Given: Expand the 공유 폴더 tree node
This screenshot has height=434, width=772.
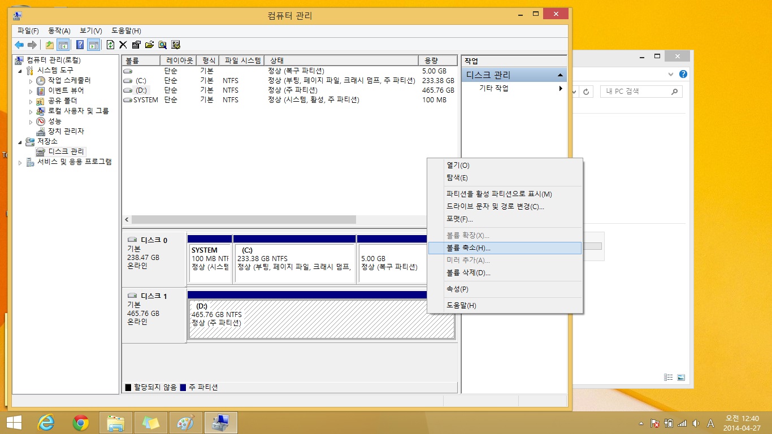Looking at the screenshot, I should 31,101.
